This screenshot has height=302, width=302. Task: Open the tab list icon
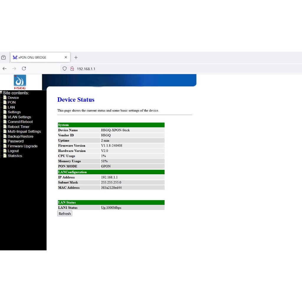(4, 58)
